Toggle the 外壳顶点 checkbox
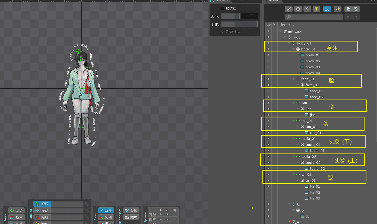The height and width of the screenshot is (224, 377). pos(223,31)
